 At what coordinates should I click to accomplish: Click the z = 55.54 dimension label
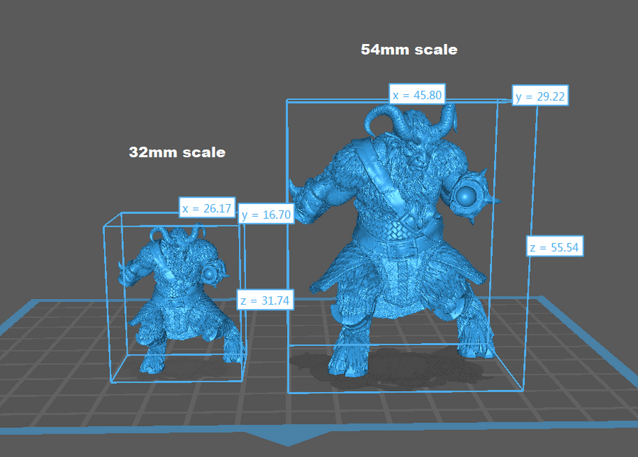coord(555,247)
